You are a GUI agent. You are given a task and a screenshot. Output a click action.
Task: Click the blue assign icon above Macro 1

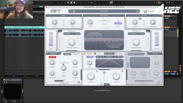click(x=97, y=71)
